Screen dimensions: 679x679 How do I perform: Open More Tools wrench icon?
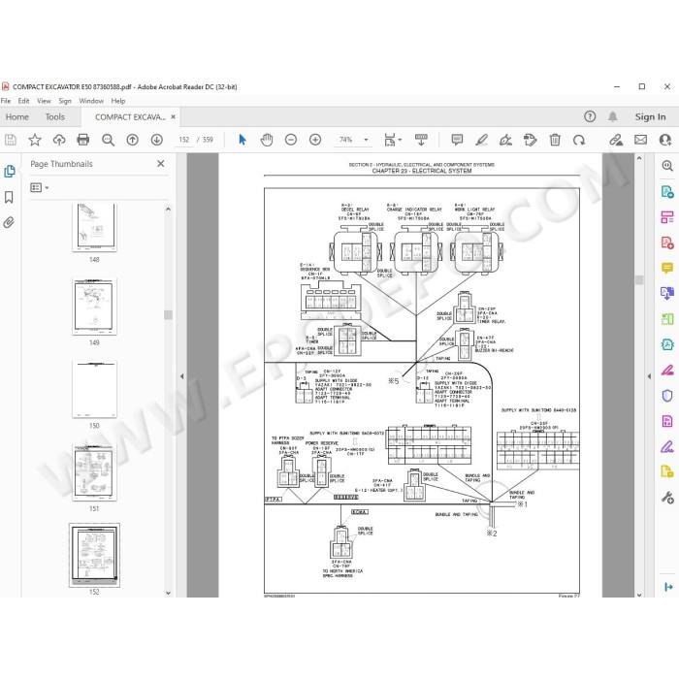click(667, 498)
